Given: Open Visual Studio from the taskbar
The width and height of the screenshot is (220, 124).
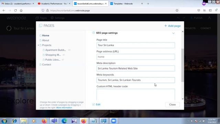Looking at the screenshot, I should point(74,121).
